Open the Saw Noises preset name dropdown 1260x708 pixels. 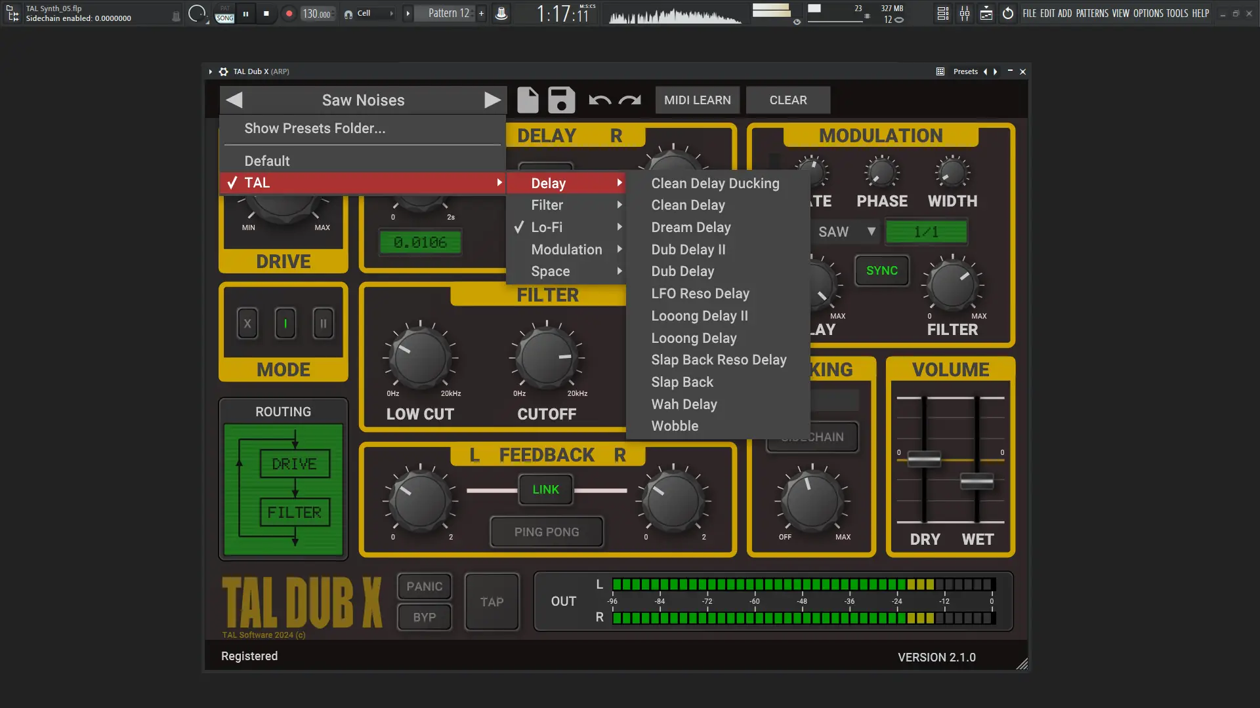(363, 100)
